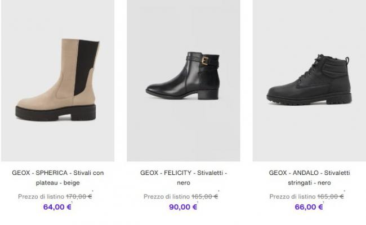
Task: Open the black ANDALO lace-up boot image
Action: (309, 80)
